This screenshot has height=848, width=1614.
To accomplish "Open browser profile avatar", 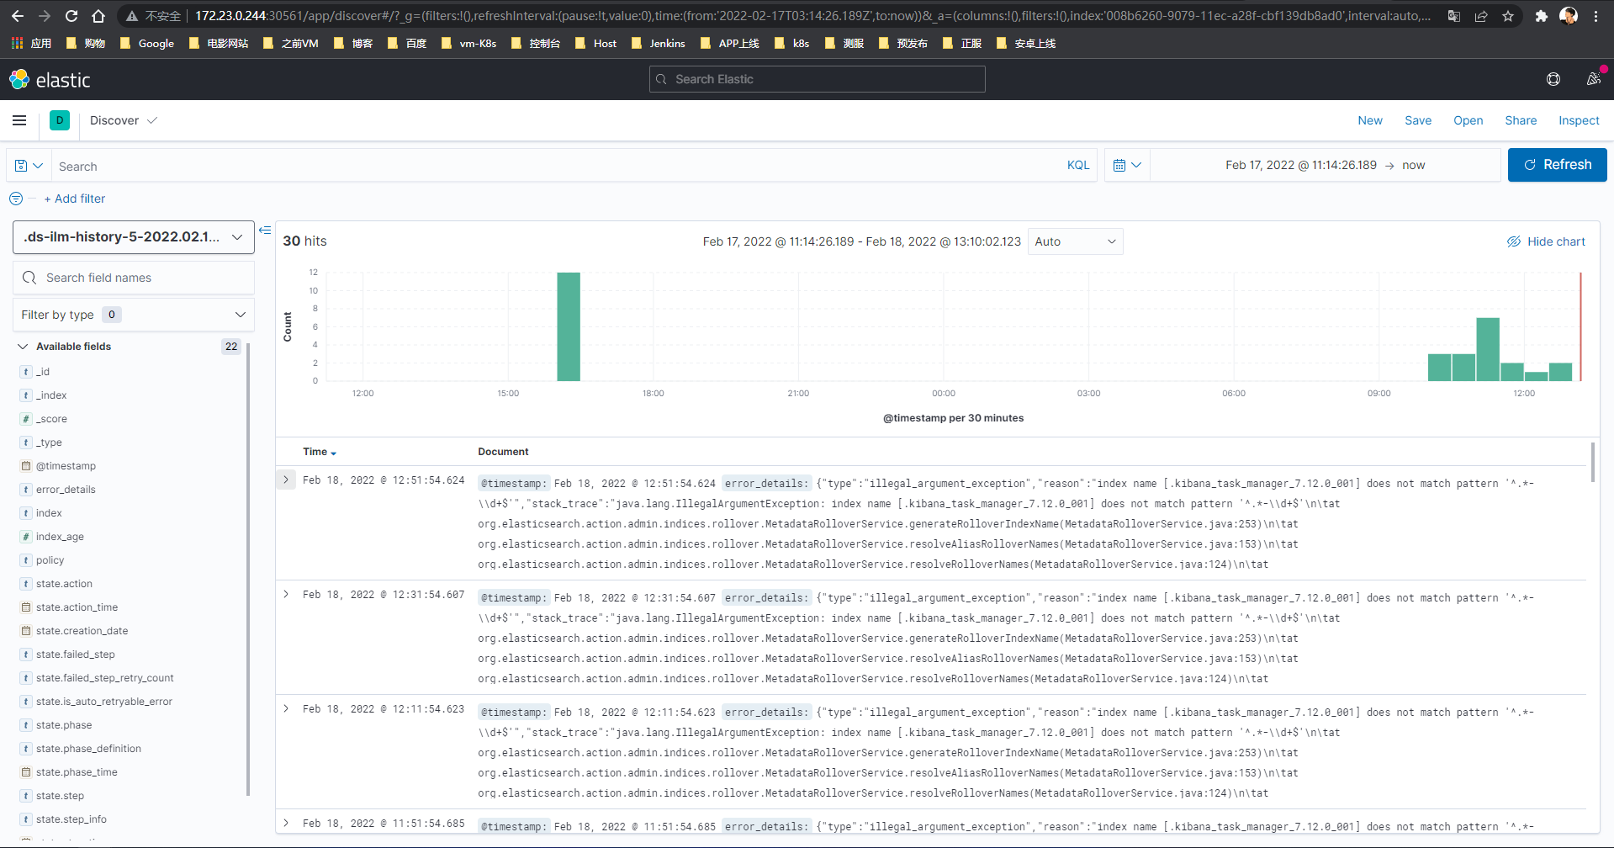I will [x=1569, y=16].
